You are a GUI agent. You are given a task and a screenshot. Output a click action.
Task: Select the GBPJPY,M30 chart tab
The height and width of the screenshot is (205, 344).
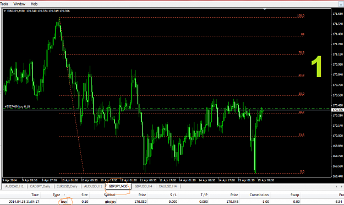(x=118, y=186)
